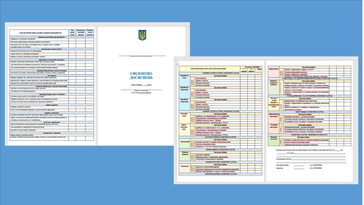The image size is (364, 205).
Task: Click the Українська мова subject cell
Action: pos(185,81)
